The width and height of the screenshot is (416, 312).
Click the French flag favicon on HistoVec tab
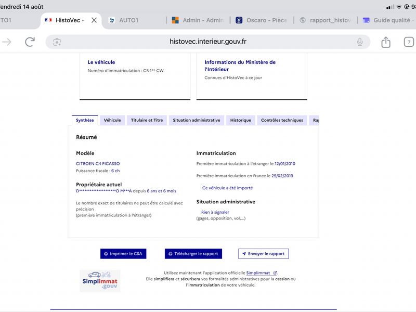pos(48,20)
